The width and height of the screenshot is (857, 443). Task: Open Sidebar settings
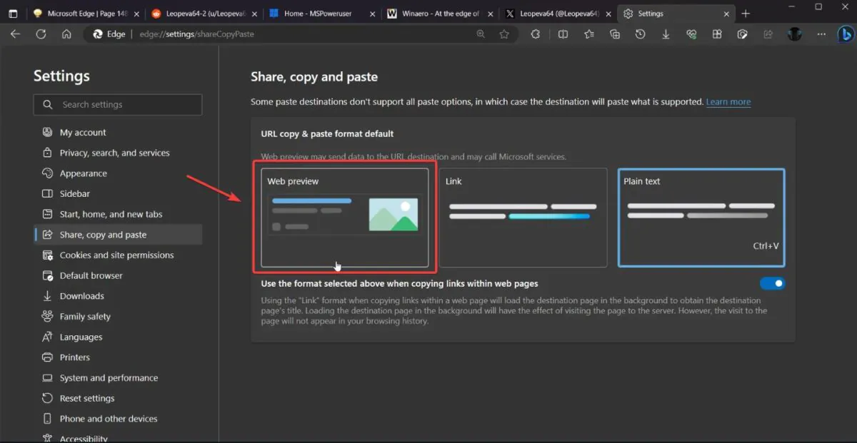[x=118, y=193]
